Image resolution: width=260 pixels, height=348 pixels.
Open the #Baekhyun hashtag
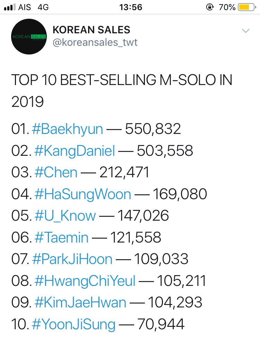coord(68,129)
